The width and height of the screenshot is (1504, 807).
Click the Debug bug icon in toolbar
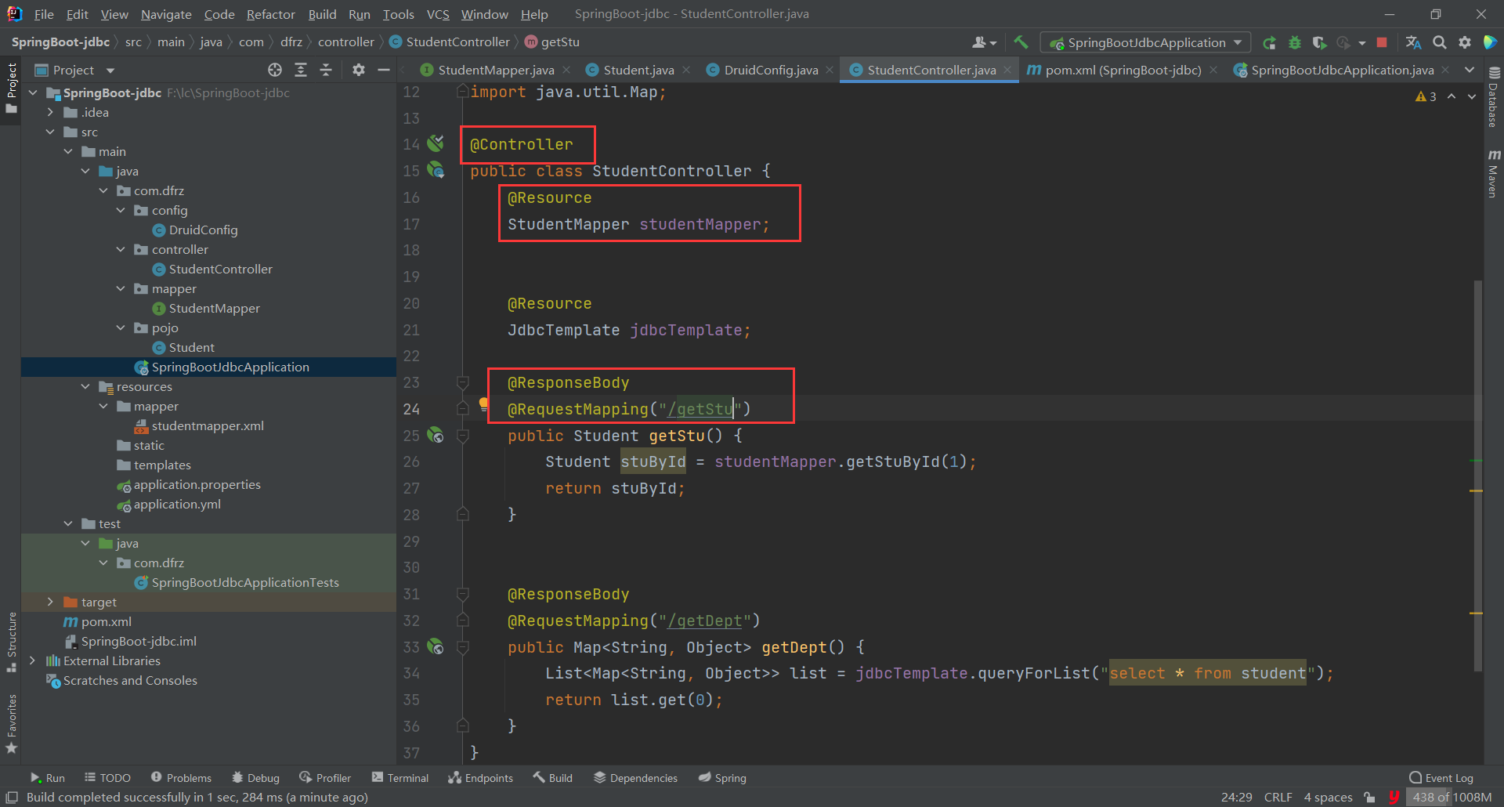point(1294,42)
